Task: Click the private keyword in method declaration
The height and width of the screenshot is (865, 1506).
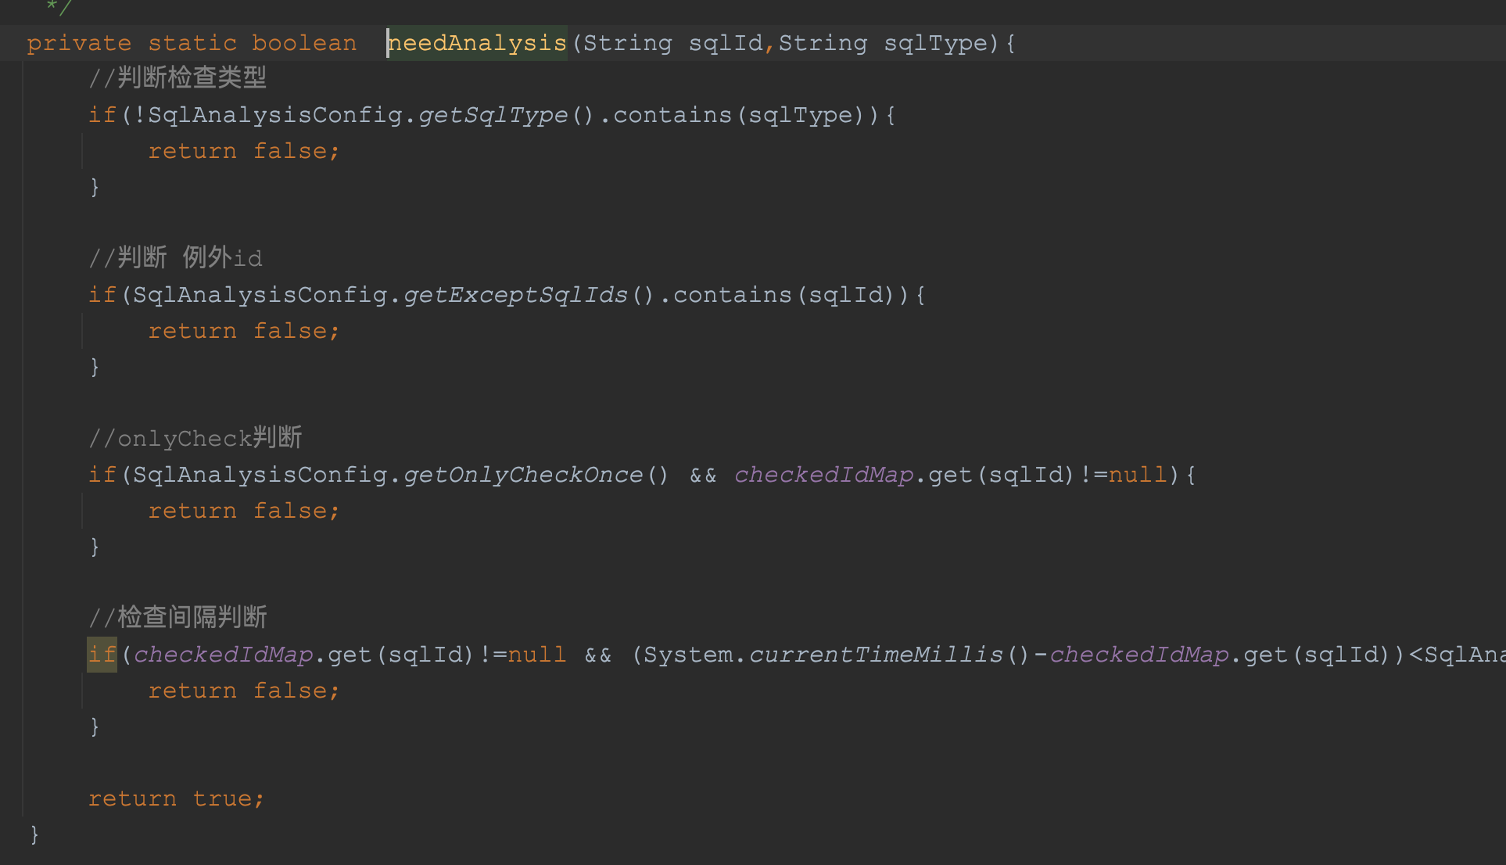Action: pos(79,43)
